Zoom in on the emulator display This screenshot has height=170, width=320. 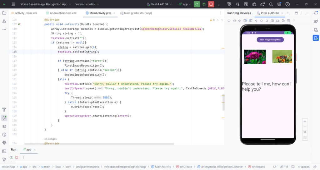coord(305,121)
